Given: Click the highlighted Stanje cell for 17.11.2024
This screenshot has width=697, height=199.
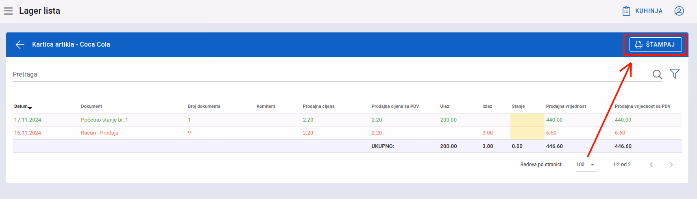Looking at the screenshot, I should [527, 120].
